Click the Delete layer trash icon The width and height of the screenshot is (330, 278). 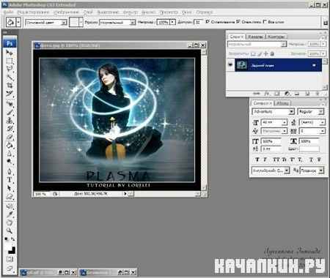tap(318, 94)
